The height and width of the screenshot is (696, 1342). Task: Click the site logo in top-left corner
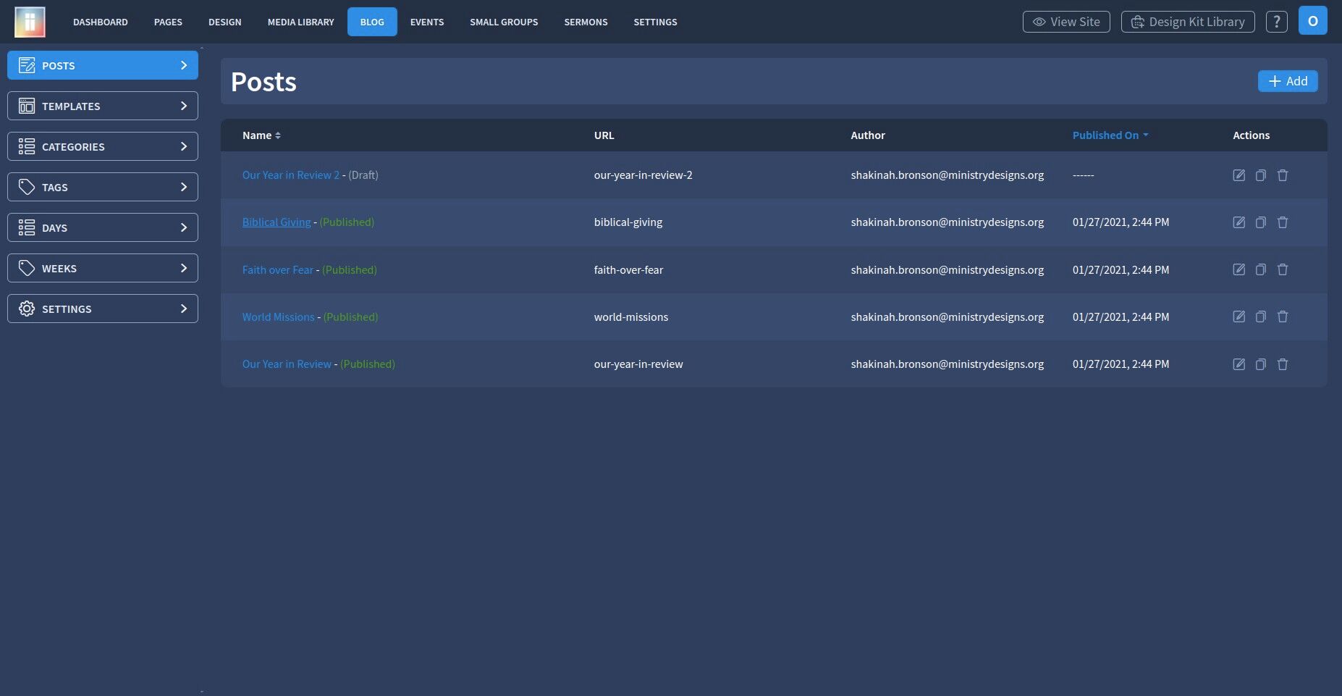30,22
